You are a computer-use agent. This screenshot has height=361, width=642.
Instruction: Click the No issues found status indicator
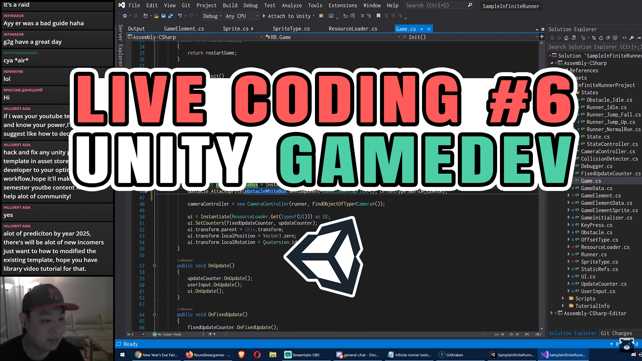click(x=167, y=334)
